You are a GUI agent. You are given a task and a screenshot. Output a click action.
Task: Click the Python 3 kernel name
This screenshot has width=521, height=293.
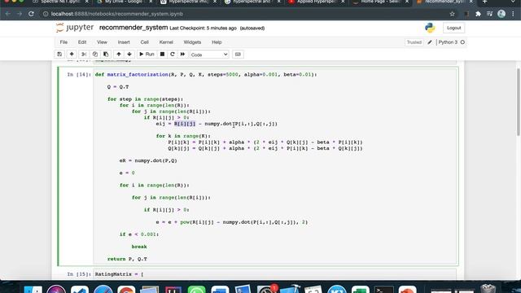448,42
